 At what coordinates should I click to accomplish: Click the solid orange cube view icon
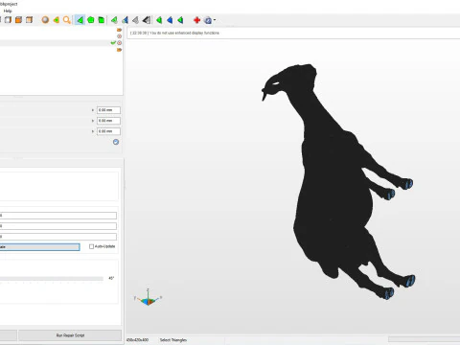18,20
